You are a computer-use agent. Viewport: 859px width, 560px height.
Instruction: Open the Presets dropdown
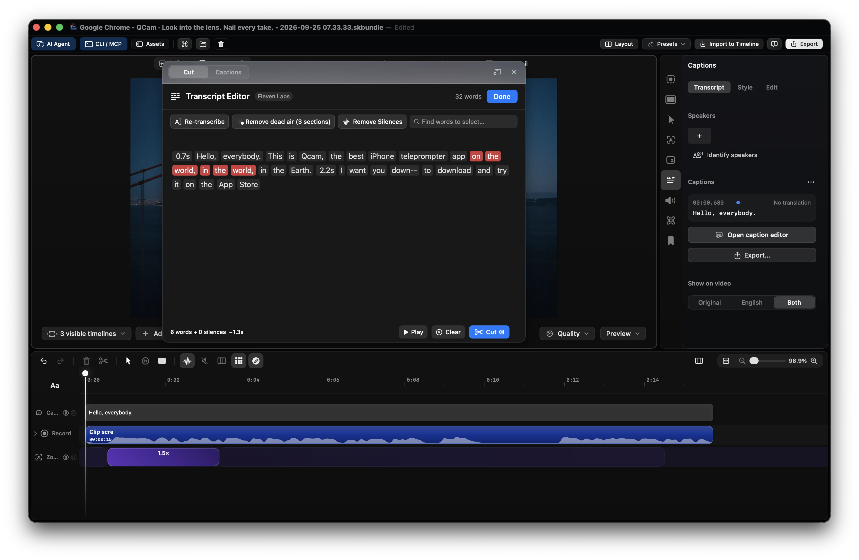pyautogui.click(x=666, y=44)
